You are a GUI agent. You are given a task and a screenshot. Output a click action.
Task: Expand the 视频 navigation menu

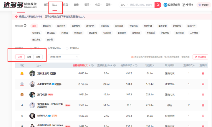(x=87, y=5)
